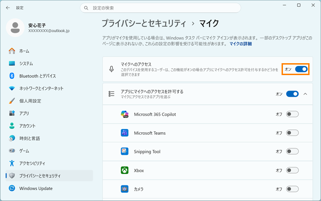Click the Microsoft Teams row label
Image resolution: width=321 pixels, height=201 pixels.
pyautogui.click(x=150, y=133)
